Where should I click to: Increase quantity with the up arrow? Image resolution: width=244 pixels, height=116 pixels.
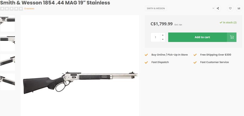(163, 35)
